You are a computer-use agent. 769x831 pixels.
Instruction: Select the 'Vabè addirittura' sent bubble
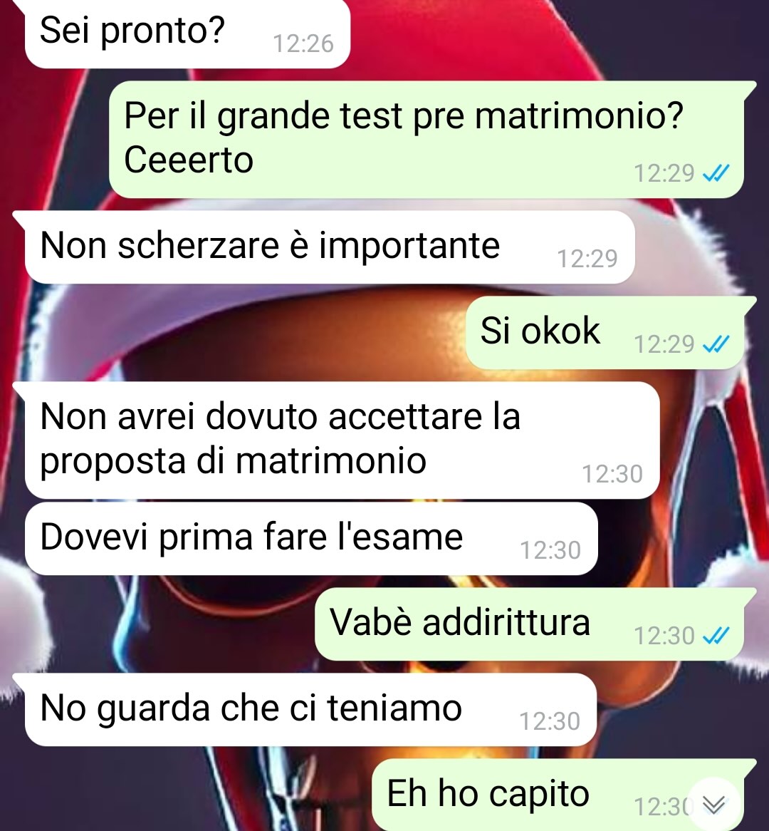[535, 624]
